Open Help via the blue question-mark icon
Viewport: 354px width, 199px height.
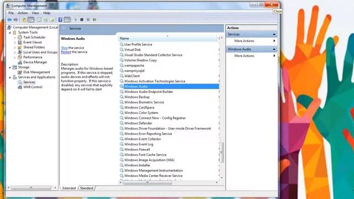click(x=60, y=20)
